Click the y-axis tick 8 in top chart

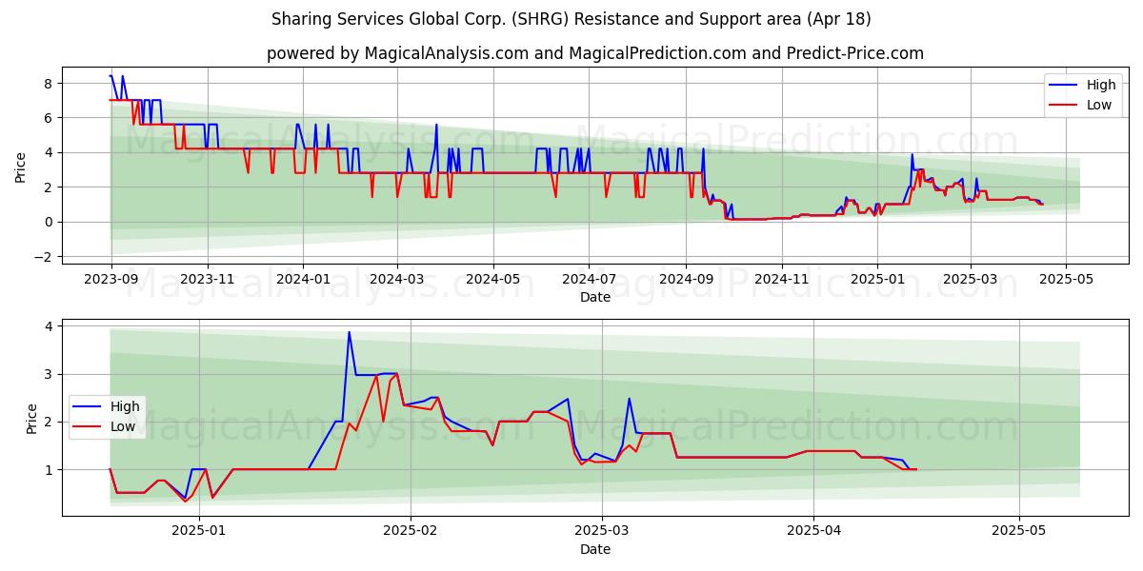click(x=49, y=83)
